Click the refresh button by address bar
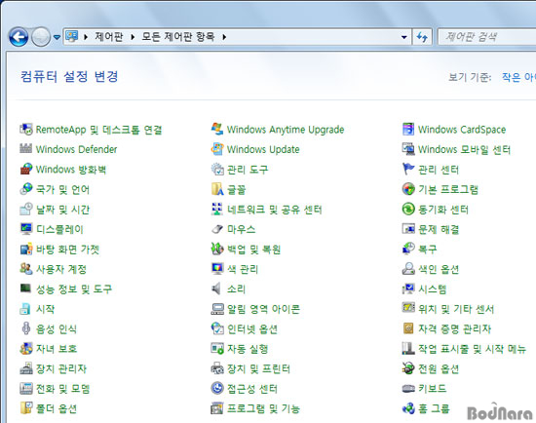The width and height of the screenshot is (536, 423). tap(423, 37)
